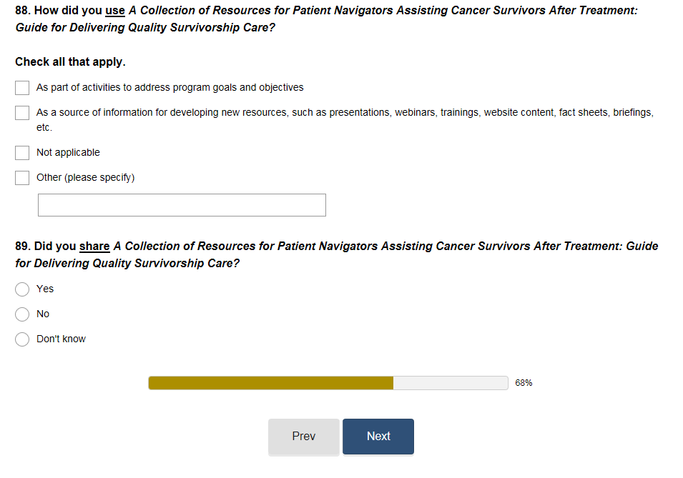Click the filled gold part of progress bar

270,383
